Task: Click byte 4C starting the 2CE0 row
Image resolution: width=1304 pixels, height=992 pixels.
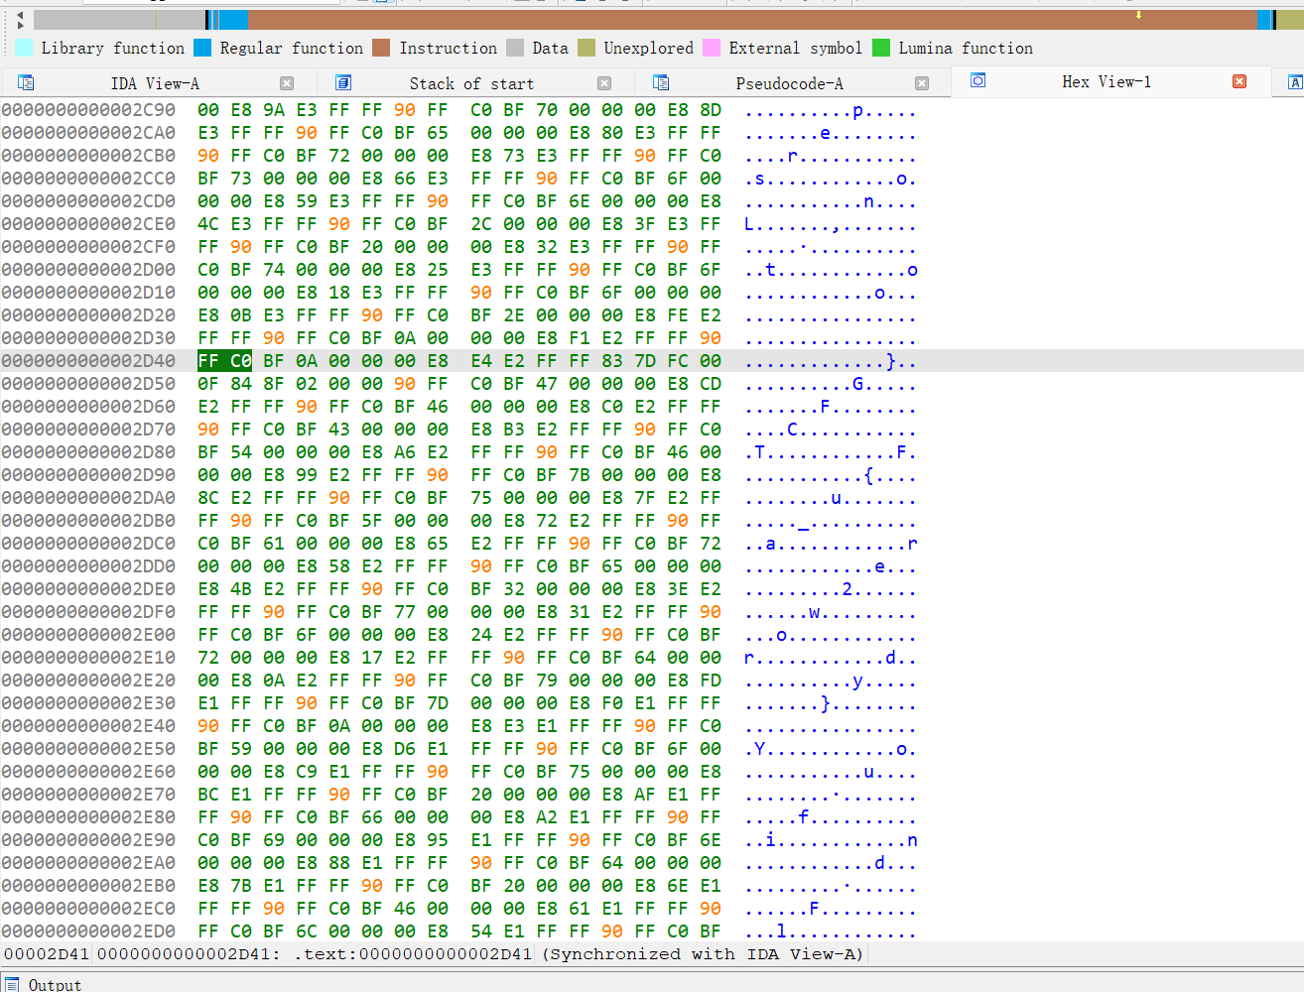Action: [208, 224]
